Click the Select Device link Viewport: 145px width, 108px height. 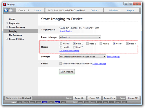pos(66,31)
